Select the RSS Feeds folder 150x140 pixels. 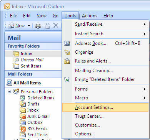pos(37,128)
